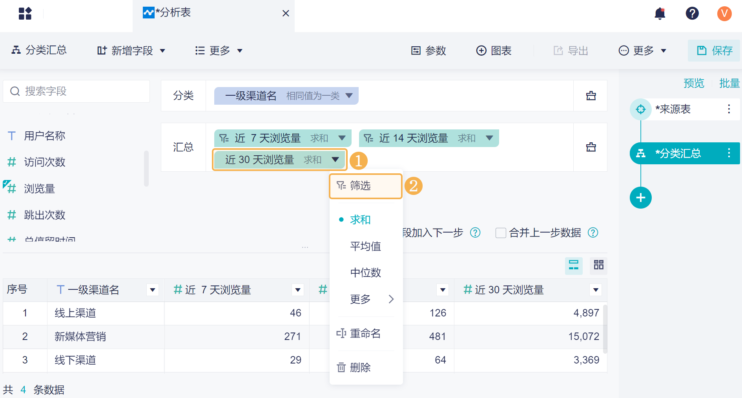Image resolution: width=742 pixels, height=398 pixels.
Task: Open 近 7 天浏览量 field dropdown arrow
Action: pos(342,138)
